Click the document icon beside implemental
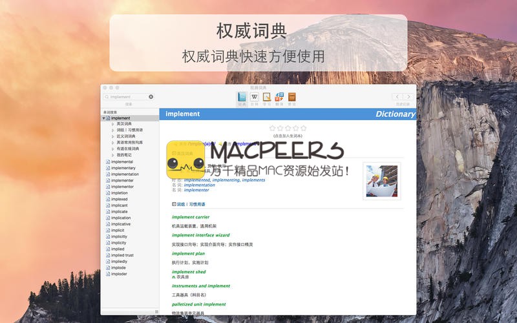The height and width of the screenshot is (323, 517). click(108, 162)
